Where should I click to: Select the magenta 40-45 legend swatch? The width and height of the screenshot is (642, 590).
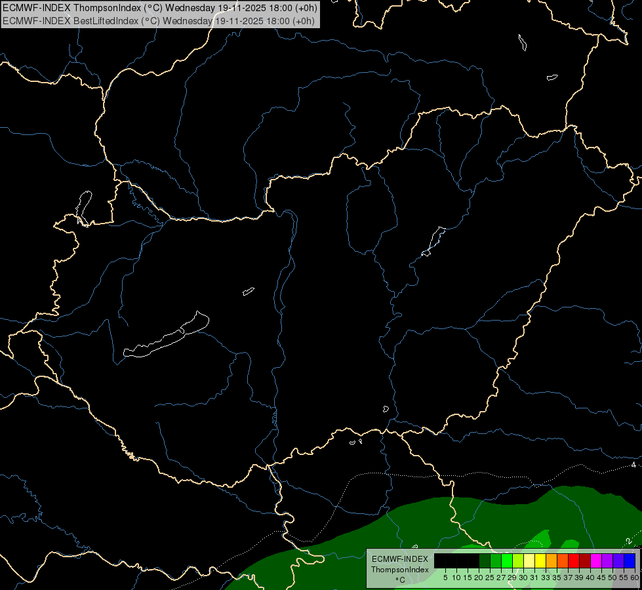[x=596, y=560]
